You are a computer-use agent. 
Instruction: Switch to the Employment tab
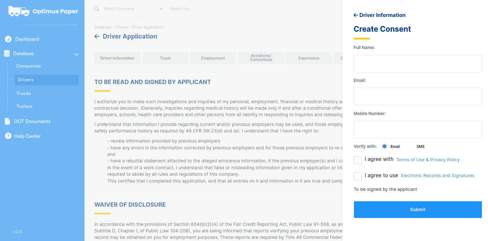213,58
